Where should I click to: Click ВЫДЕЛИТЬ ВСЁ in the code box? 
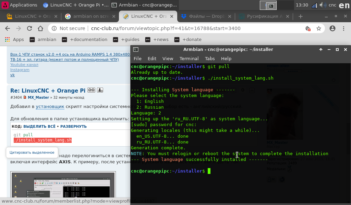click(x=39, y=126)
